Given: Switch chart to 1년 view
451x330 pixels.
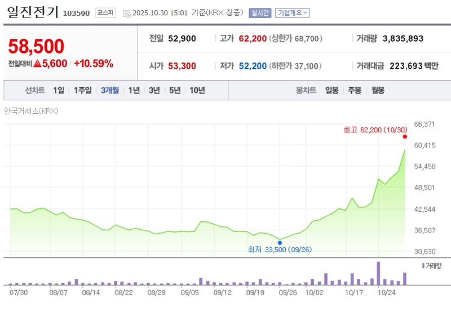Looking at the screenshot, I should click(134, 90).
